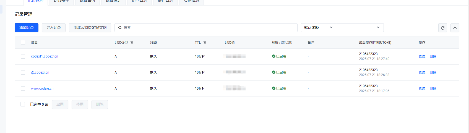469x133 pixels.
Task: Click 删除 link for @.codexr.cn record
Action: (433, 72)
